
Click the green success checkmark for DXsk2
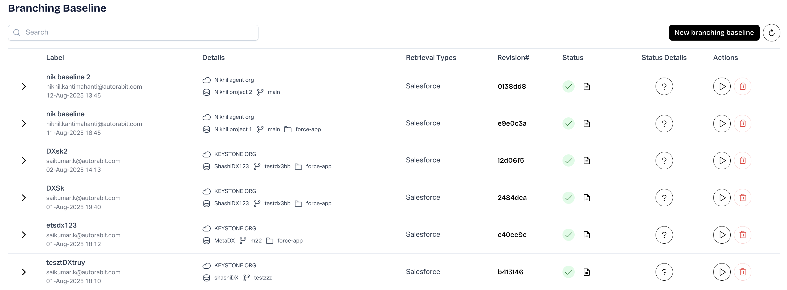[x=568, y=160]
